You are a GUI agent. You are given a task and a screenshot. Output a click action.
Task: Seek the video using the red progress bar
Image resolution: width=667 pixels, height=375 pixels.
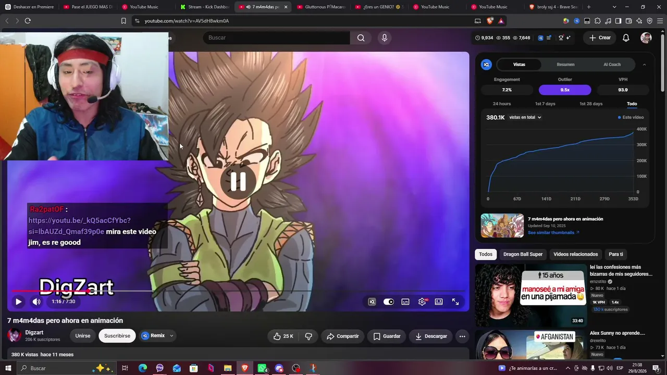(x=238, y=291)
